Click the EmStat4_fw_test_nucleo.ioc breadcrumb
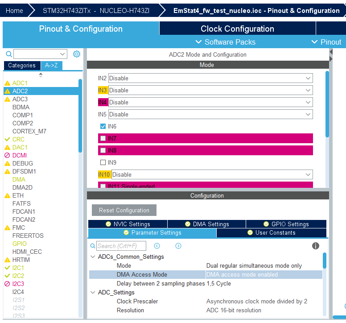Viewport: 346px width, 323px height. tap(256, 11)
